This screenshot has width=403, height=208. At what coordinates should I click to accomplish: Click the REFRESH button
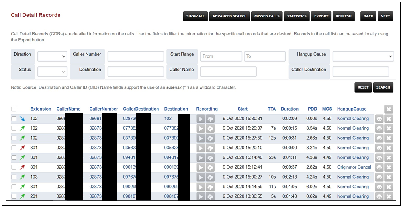pos(344,16)
